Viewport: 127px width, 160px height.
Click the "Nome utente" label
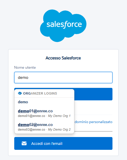[25, 67]
